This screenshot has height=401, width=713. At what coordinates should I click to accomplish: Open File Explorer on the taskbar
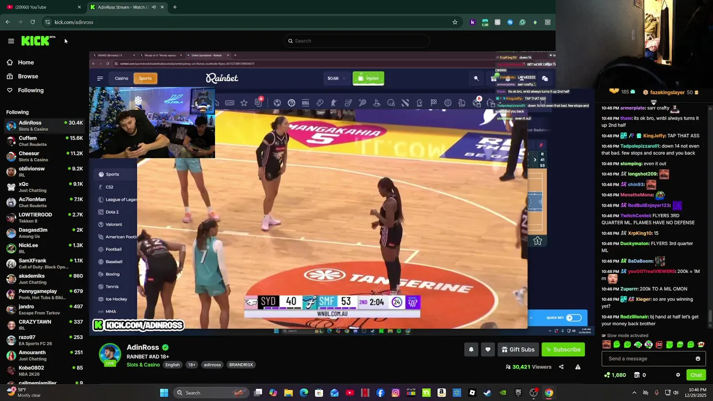pos(289,393)
